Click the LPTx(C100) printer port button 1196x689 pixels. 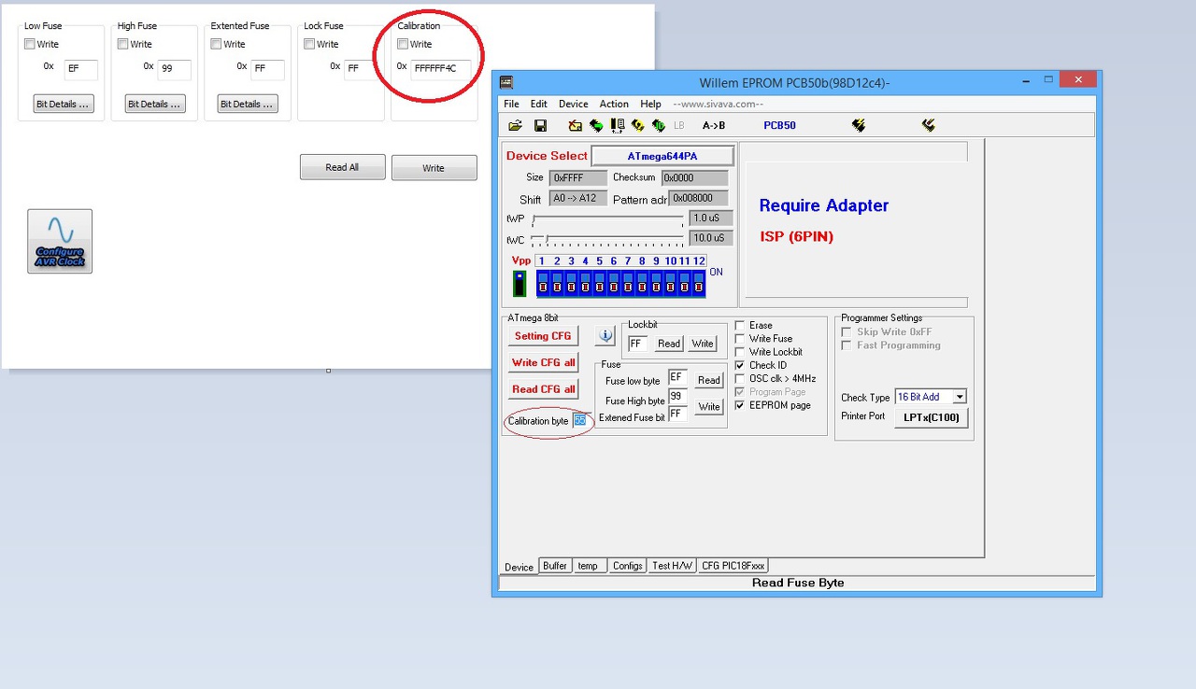tap(931, 417)
